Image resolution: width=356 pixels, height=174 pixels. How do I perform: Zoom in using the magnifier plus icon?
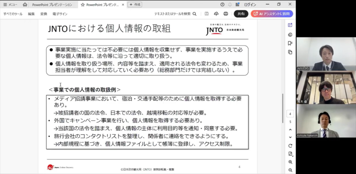pos(290,162)
